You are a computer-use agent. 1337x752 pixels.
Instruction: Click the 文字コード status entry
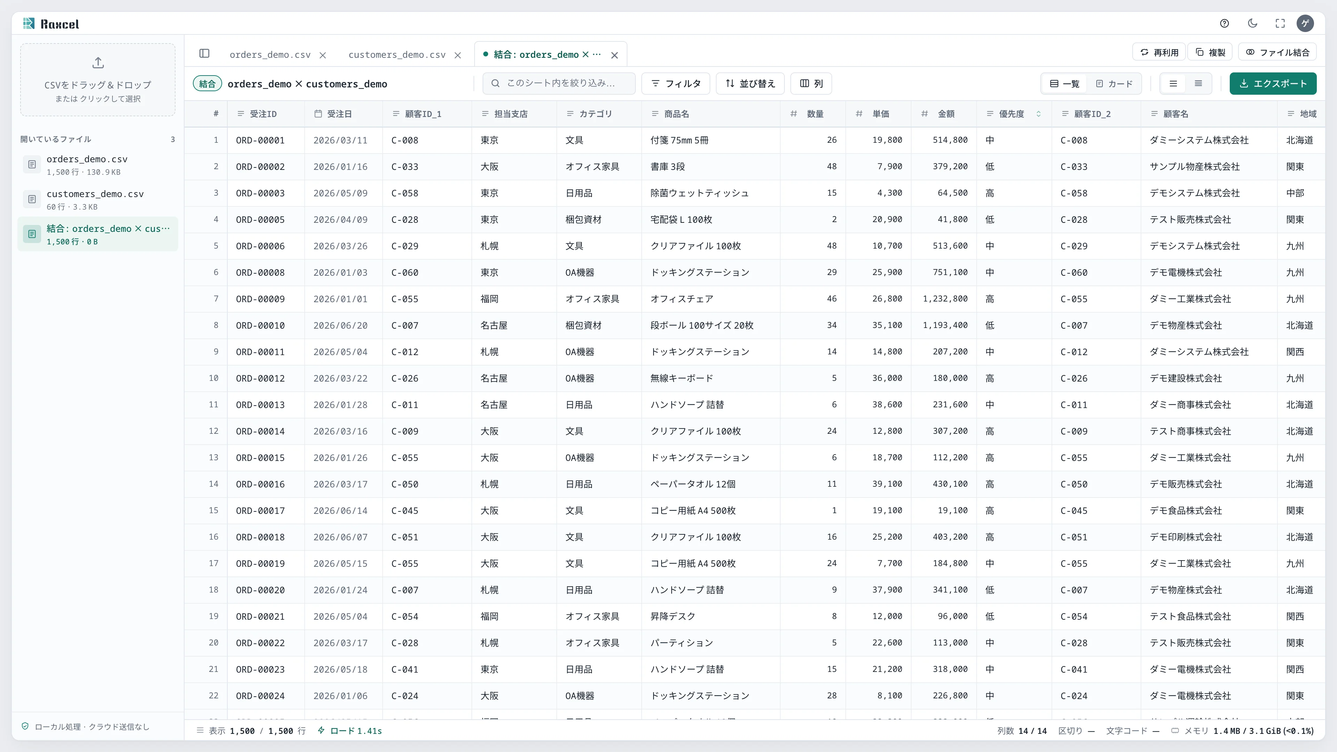pyautogui.click(x=1133, y=731)
